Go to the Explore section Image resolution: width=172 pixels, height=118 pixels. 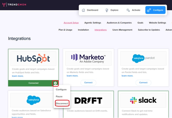[x=112, y=10]
